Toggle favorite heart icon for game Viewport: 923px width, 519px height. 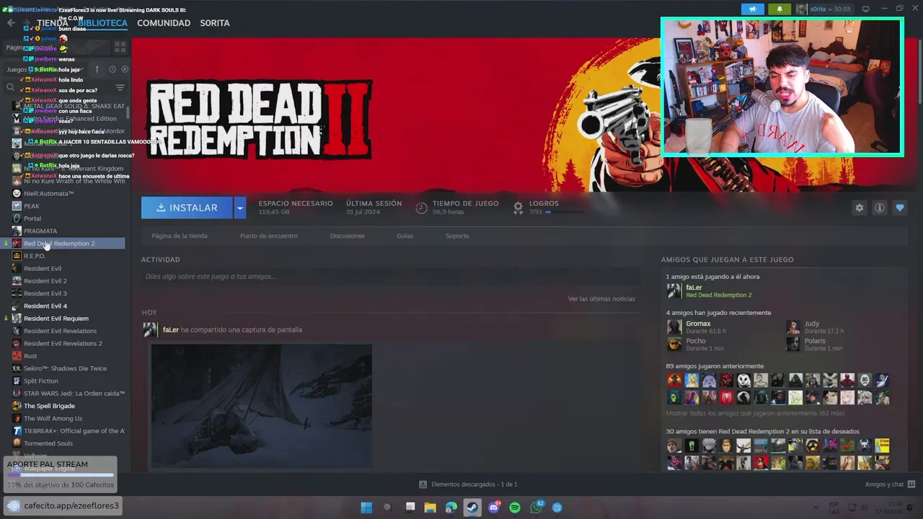click(899, 208)
